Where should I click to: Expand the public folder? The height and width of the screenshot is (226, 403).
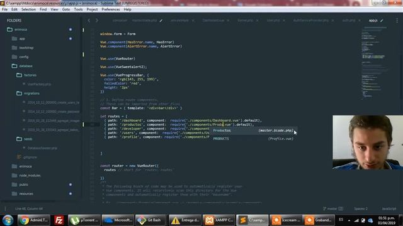tap(14, 185)
